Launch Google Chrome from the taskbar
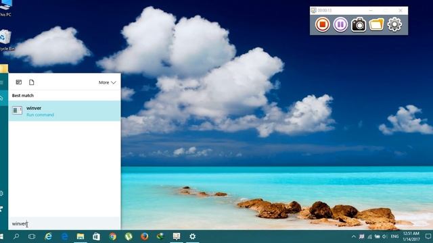 tap(112, 236)
